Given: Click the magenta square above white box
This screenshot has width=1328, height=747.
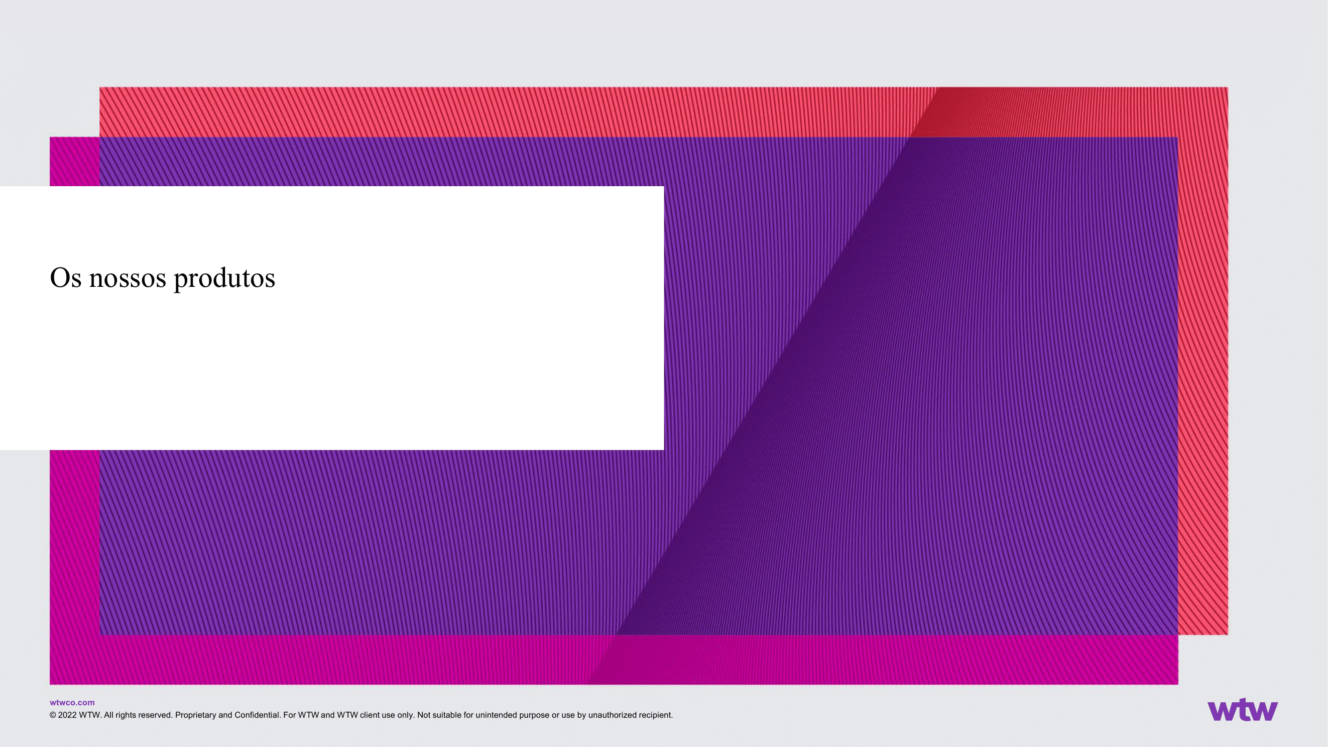Looking at the screenshot, I should coord(74,161).
